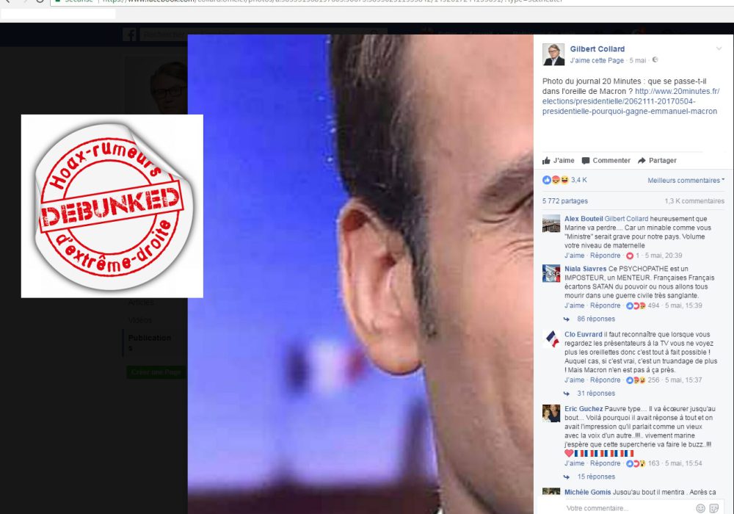Expand the 31 réponses thread
Image resolution: width=734 pixels, height=514 pixels.
(596, 394)
